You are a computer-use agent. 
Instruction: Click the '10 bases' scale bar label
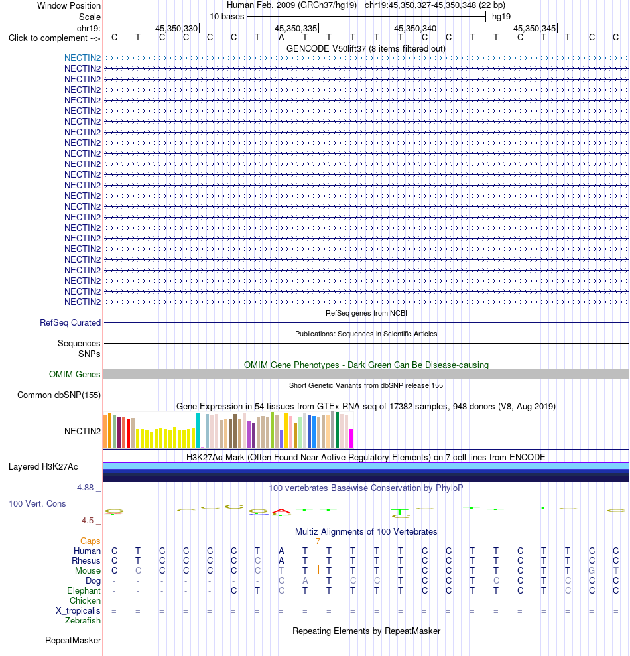pos(227,17)
